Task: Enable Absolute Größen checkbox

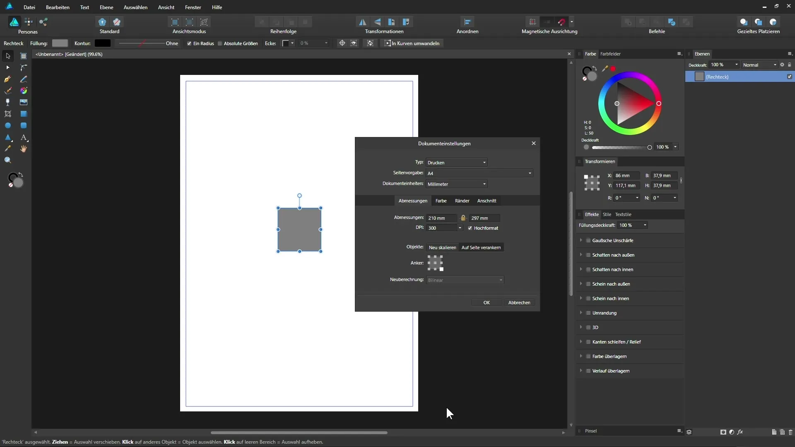Action: (x=220, y=43)
